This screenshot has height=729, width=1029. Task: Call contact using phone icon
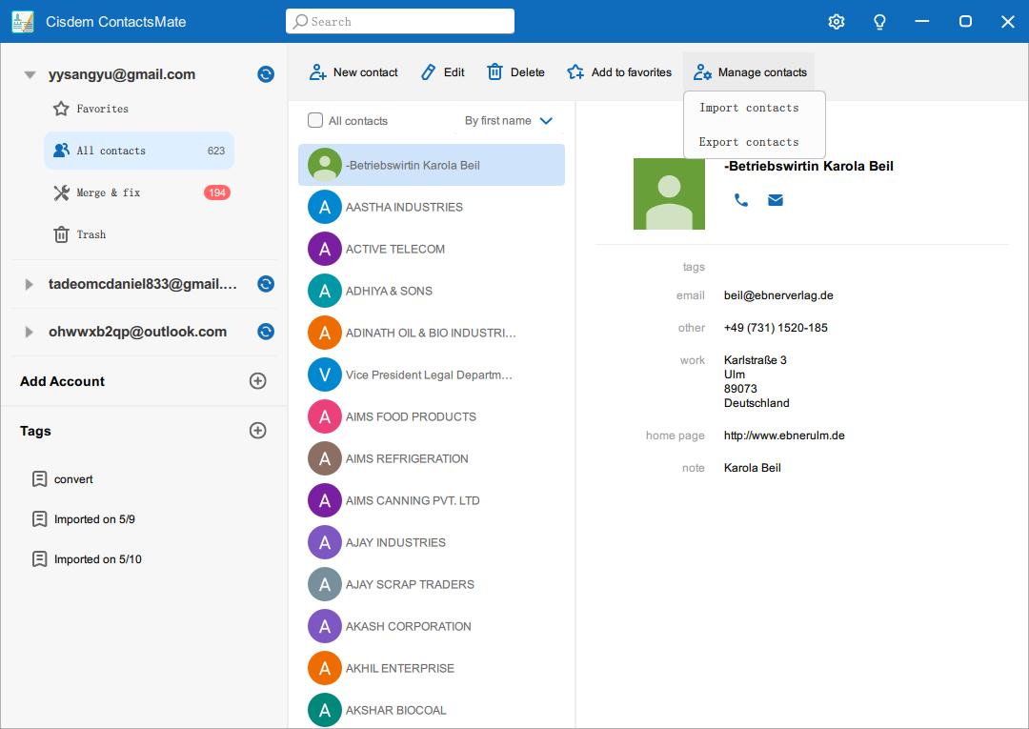741,200
